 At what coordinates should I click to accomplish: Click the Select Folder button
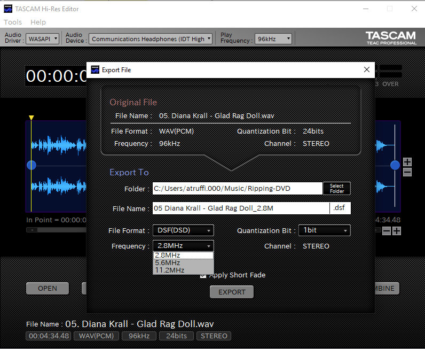[337, 188]
